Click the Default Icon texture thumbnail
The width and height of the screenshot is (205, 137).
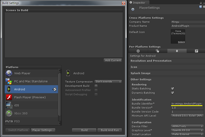click(x=178, y=37)
